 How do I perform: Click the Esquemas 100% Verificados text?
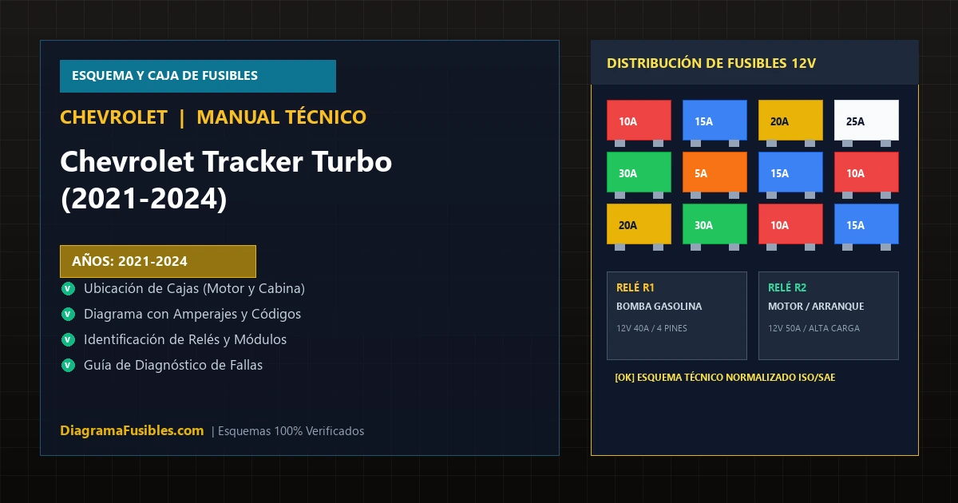pos(291,431)
